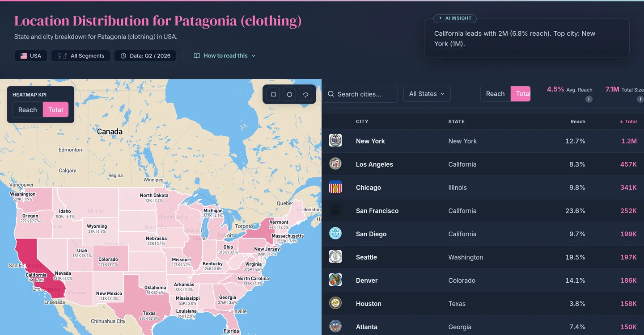Click the Seattle city seal icon
This screenshot has height=335, width=644.
click(x=335, y=256)
